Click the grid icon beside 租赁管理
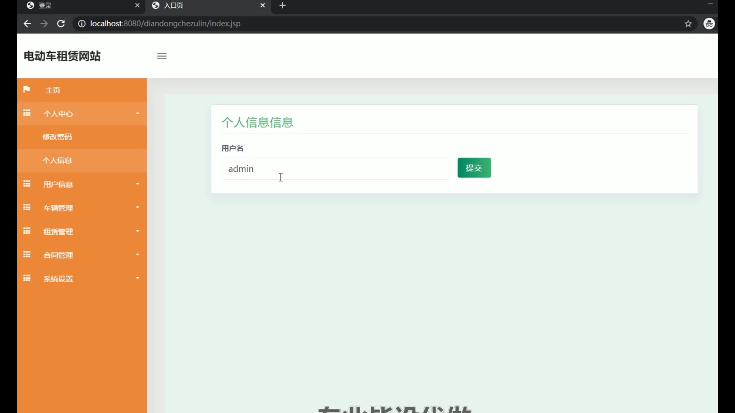 27,231
